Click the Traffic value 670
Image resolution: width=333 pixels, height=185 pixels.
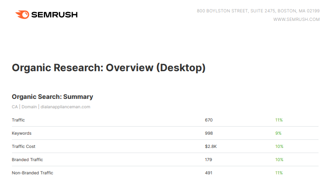click(209, 120)
